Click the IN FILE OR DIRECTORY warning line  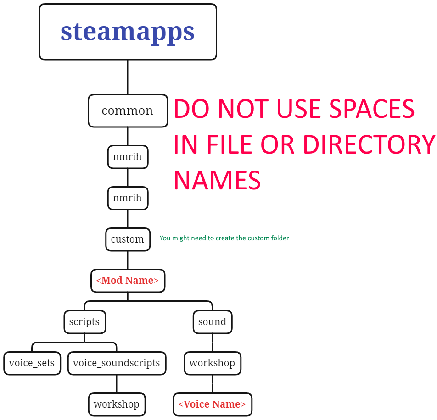tap(304, 144)
